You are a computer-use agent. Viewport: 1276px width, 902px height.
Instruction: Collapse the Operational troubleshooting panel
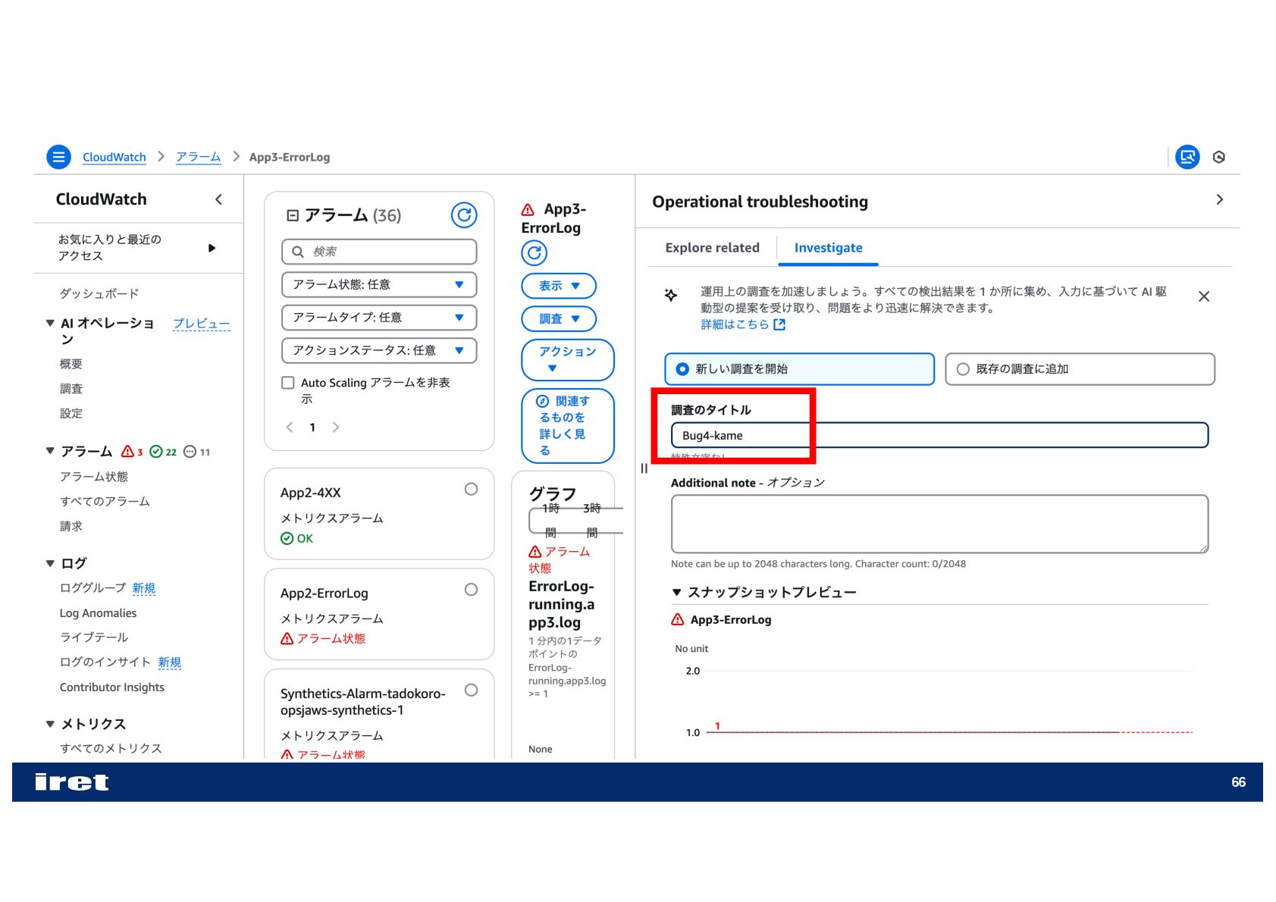tap(1219, 199)
